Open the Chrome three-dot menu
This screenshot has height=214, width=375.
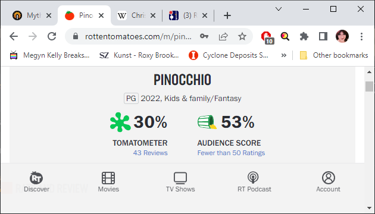(x=361, y=36)
